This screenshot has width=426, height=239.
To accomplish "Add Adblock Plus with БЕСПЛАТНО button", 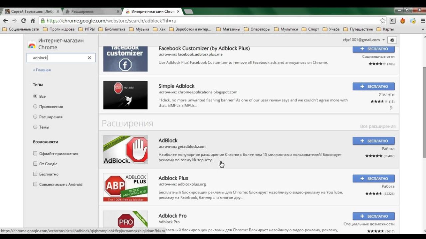I will click(373, 178).
